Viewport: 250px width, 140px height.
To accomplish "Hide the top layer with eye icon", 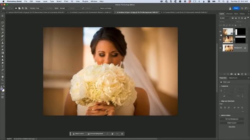I will coord(220,31).
